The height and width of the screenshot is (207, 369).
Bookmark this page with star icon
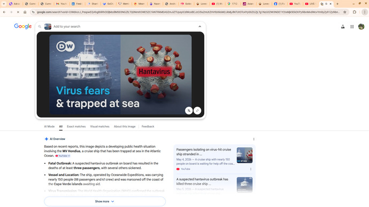pyautogui.click(x=345, y=12)
